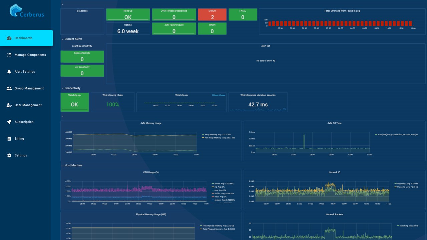427x240 pixels.
Task: Open the Subscription page
Action: click(x=26, y=122)
